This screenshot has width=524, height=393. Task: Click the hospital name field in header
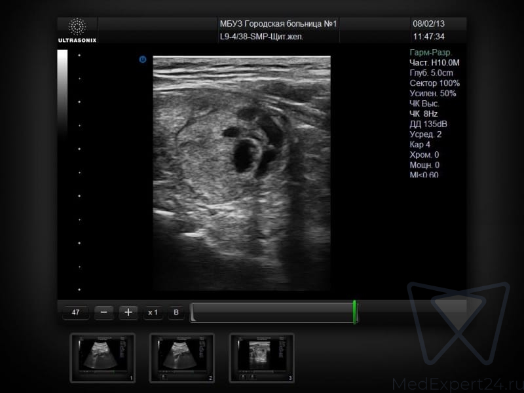pyautogui.click(x=278, y=24)
